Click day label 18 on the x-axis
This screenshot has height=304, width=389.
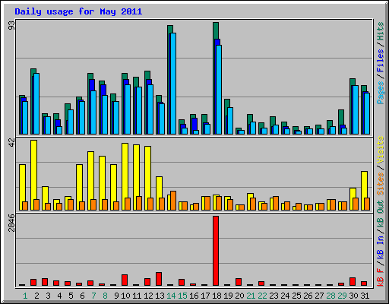217,296
